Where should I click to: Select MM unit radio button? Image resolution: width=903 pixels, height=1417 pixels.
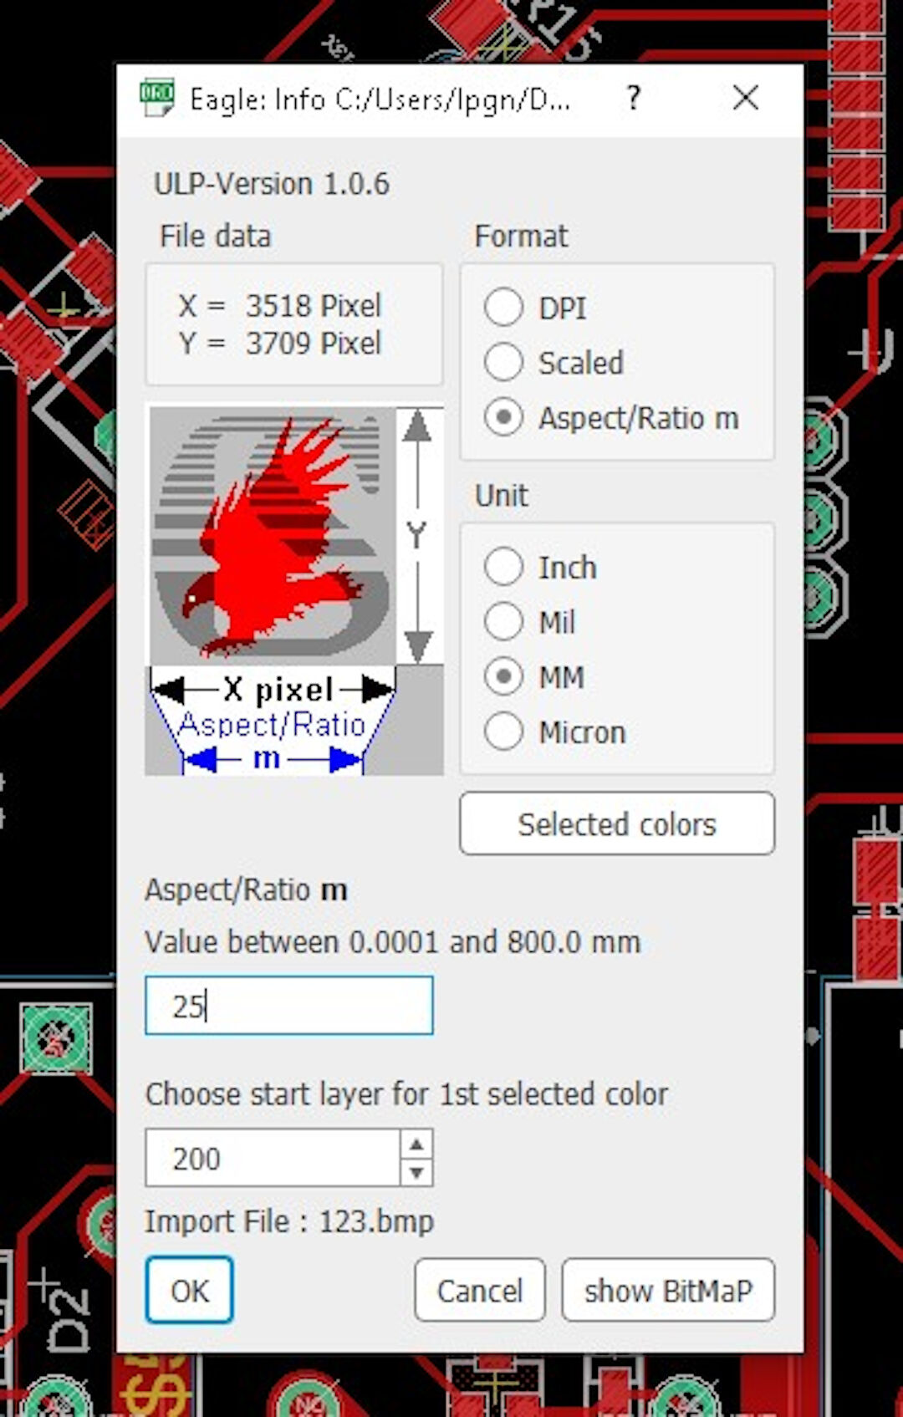(x=504, y=676)
